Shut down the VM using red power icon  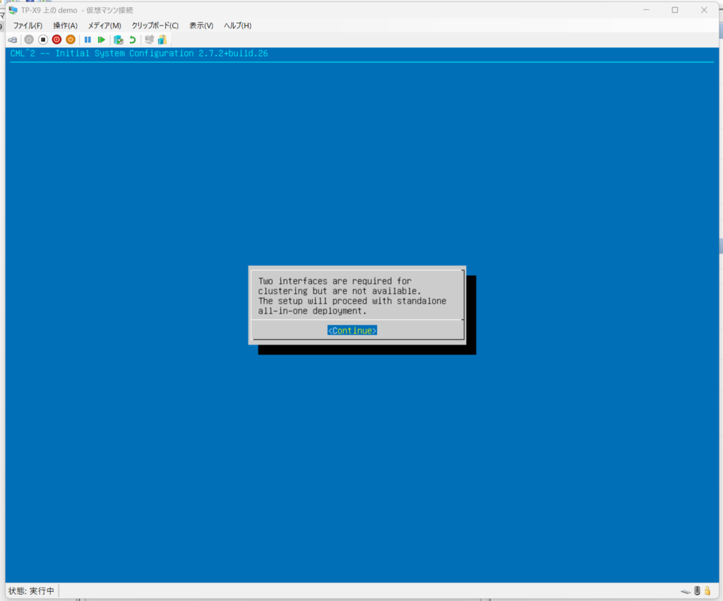pyautogui.click(x=56, y=40)
